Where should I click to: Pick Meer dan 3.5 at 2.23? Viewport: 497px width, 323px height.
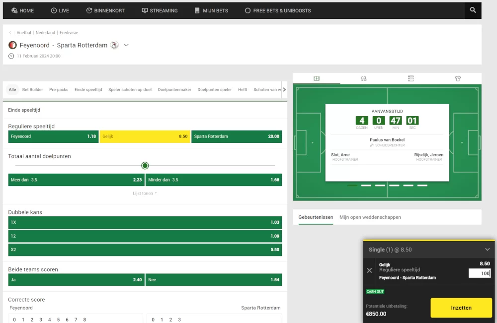pos(77,180)
